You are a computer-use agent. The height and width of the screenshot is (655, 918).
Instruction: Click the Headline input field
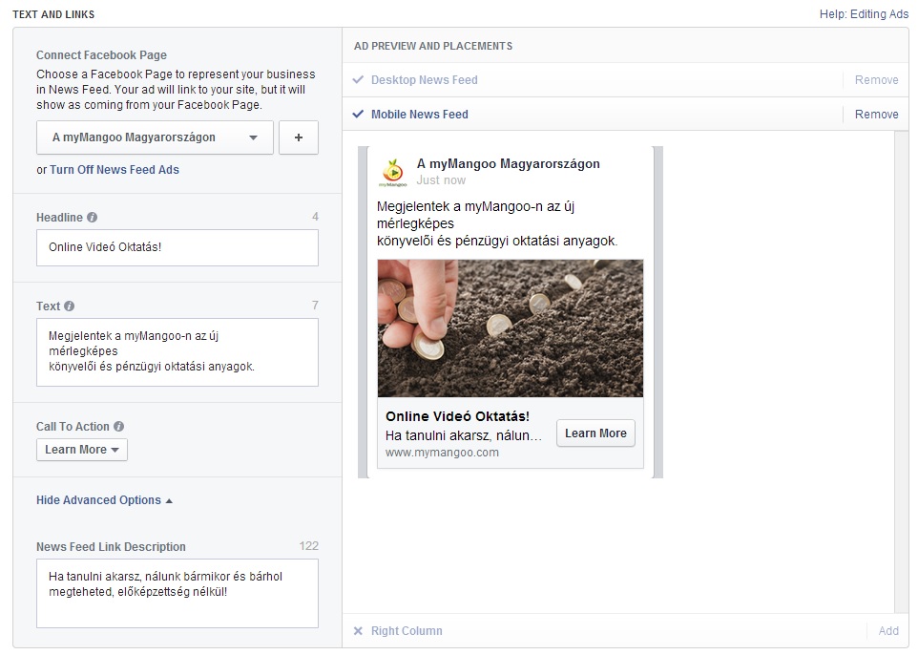[177, 248]
